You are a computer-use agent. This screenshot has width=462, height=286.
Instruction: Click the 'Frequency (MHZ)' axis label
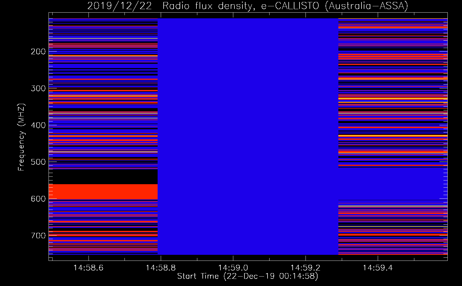point(21,137)
